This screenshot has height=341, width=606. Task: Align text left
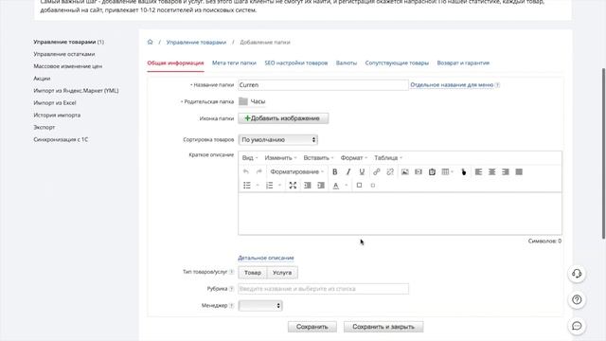coord(478,171)
